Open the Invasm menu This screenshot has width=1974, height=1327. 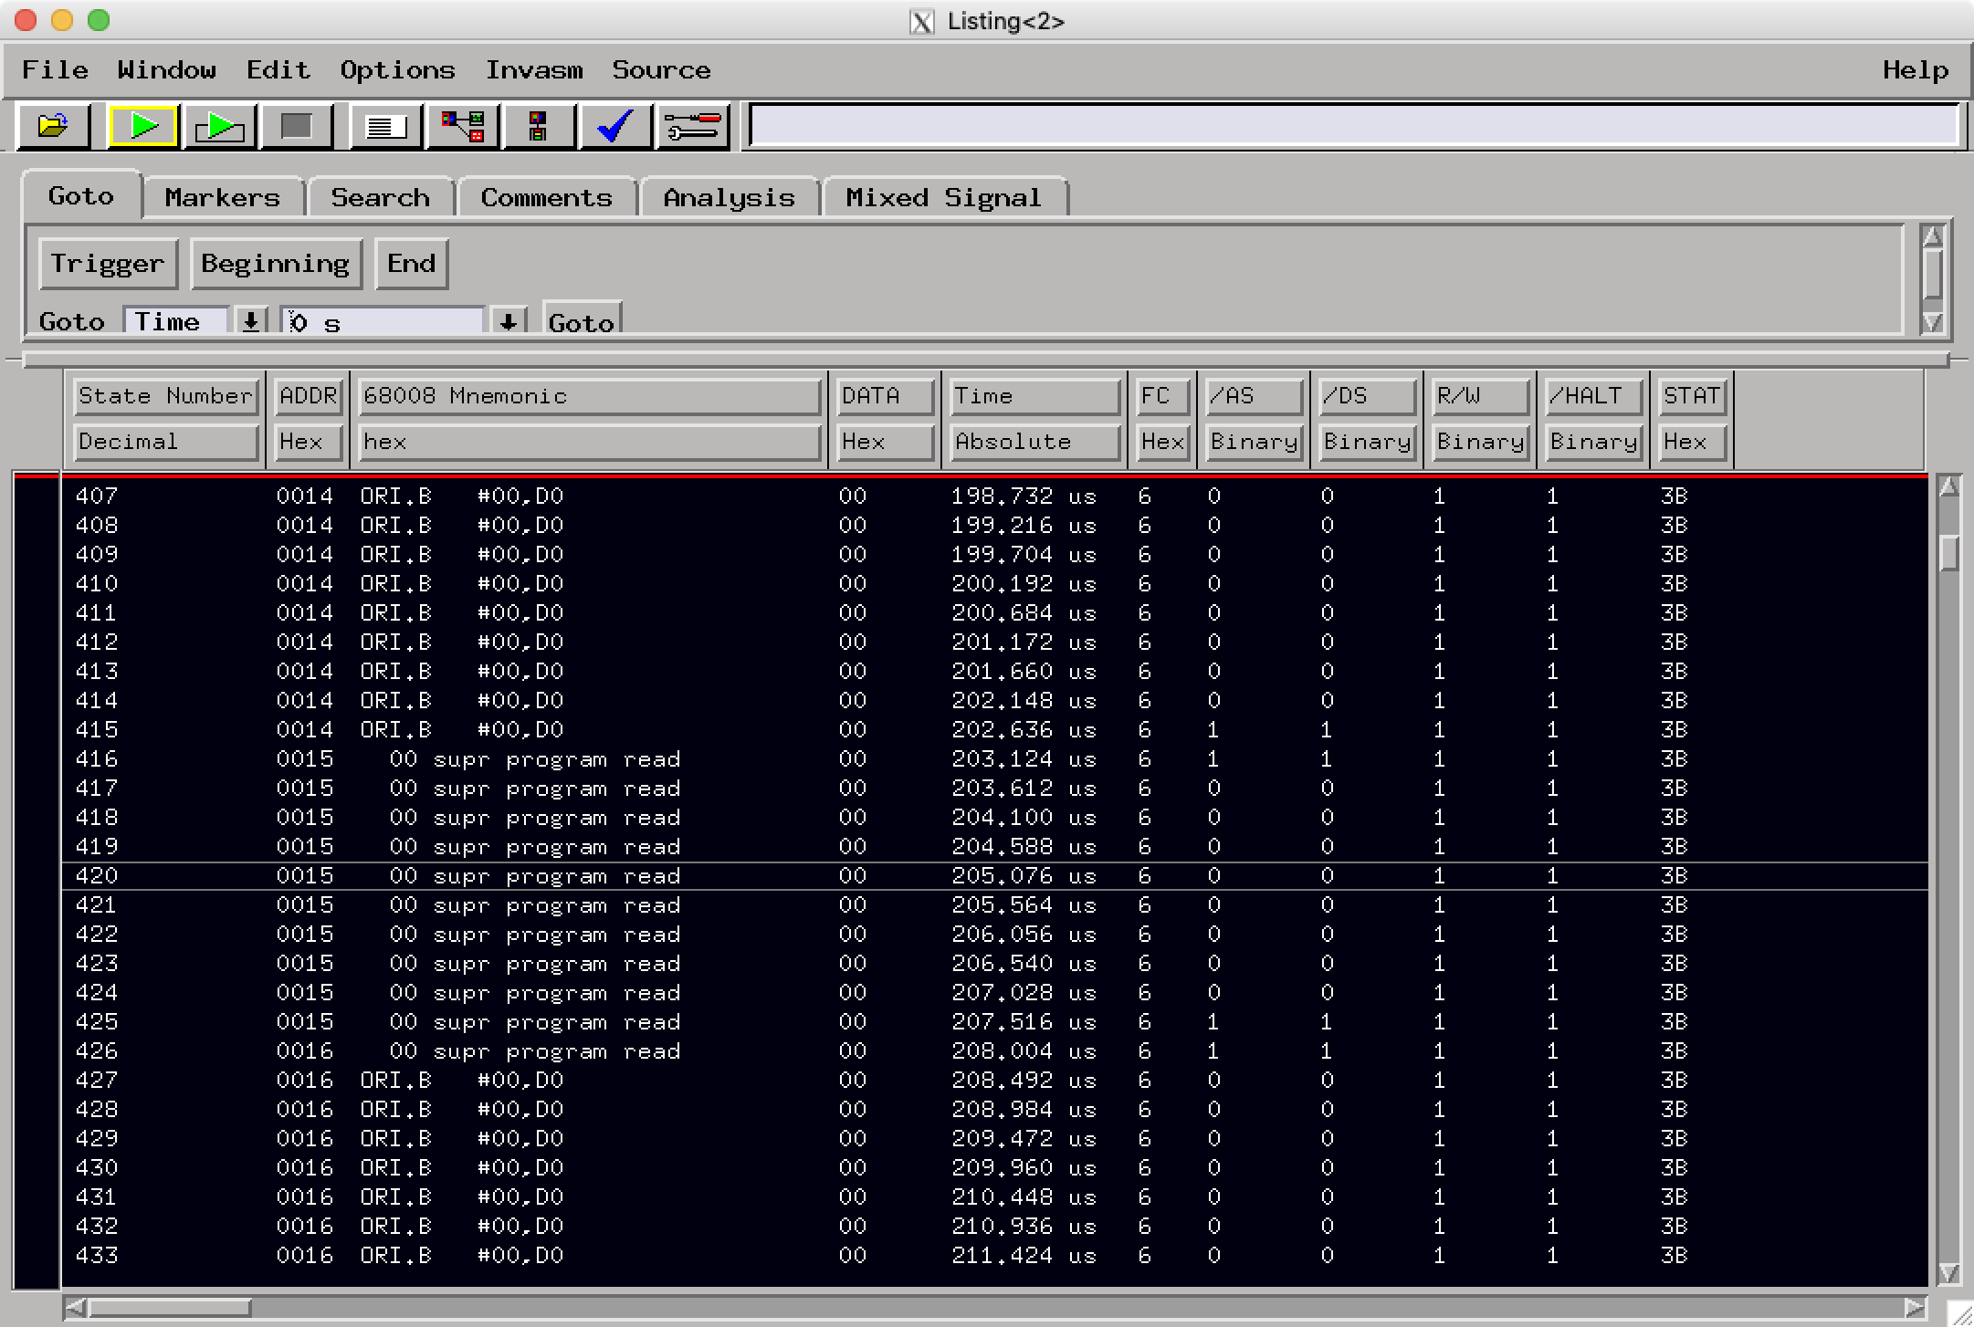(x=536, y=69)
